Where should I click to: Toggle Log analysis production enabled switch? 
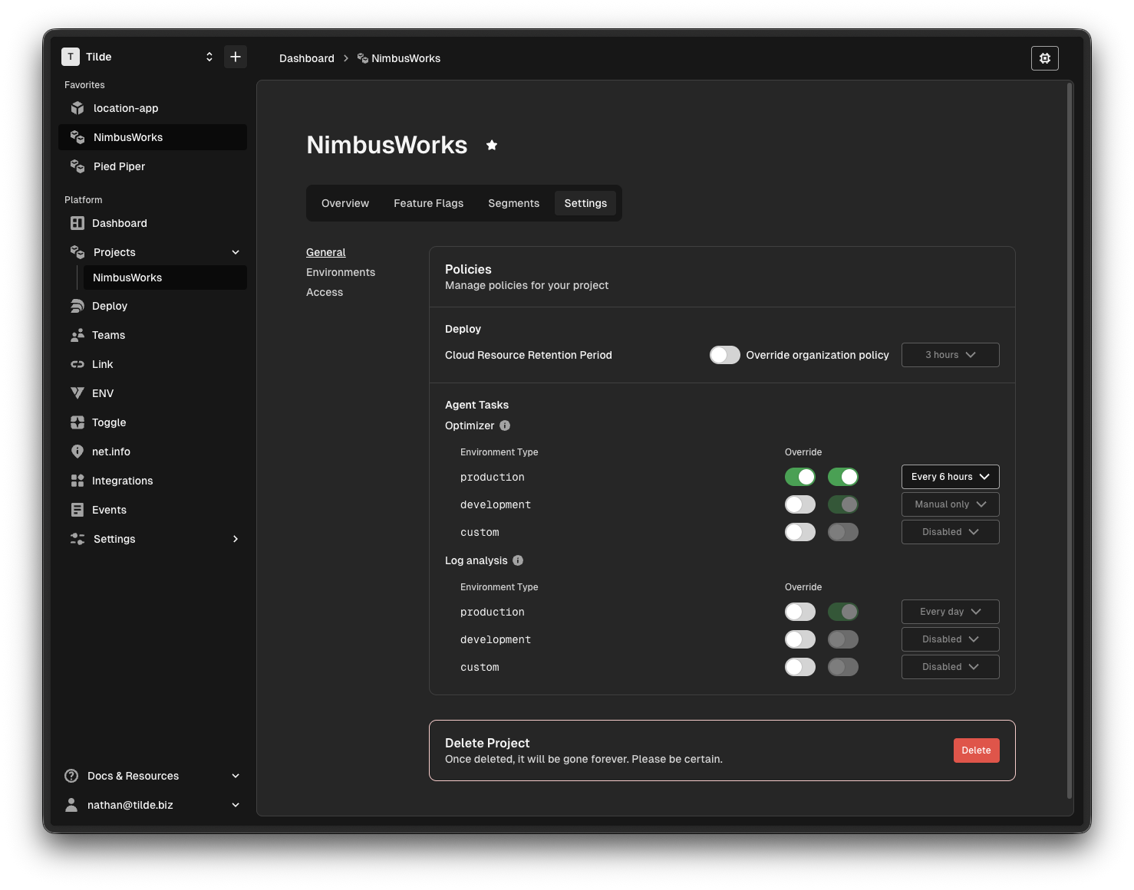click(843, 612)
